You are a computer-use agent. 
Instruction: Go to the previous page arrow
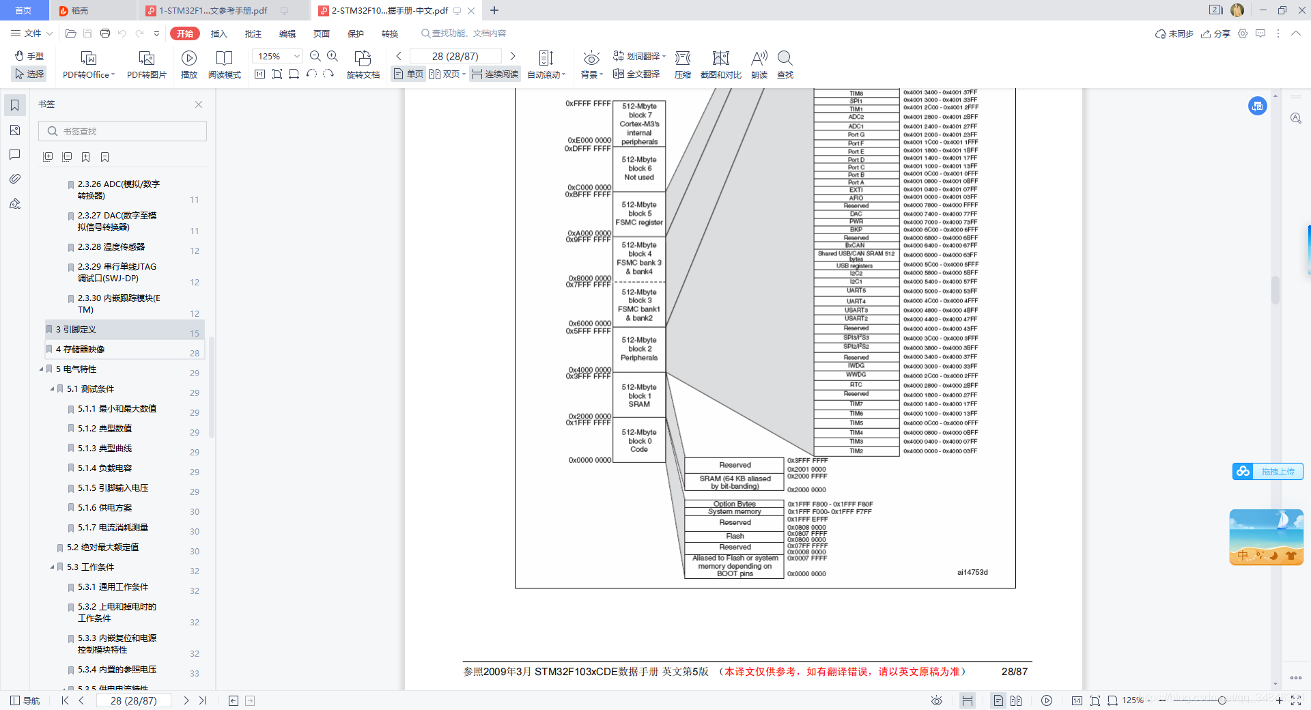(399, 56)
